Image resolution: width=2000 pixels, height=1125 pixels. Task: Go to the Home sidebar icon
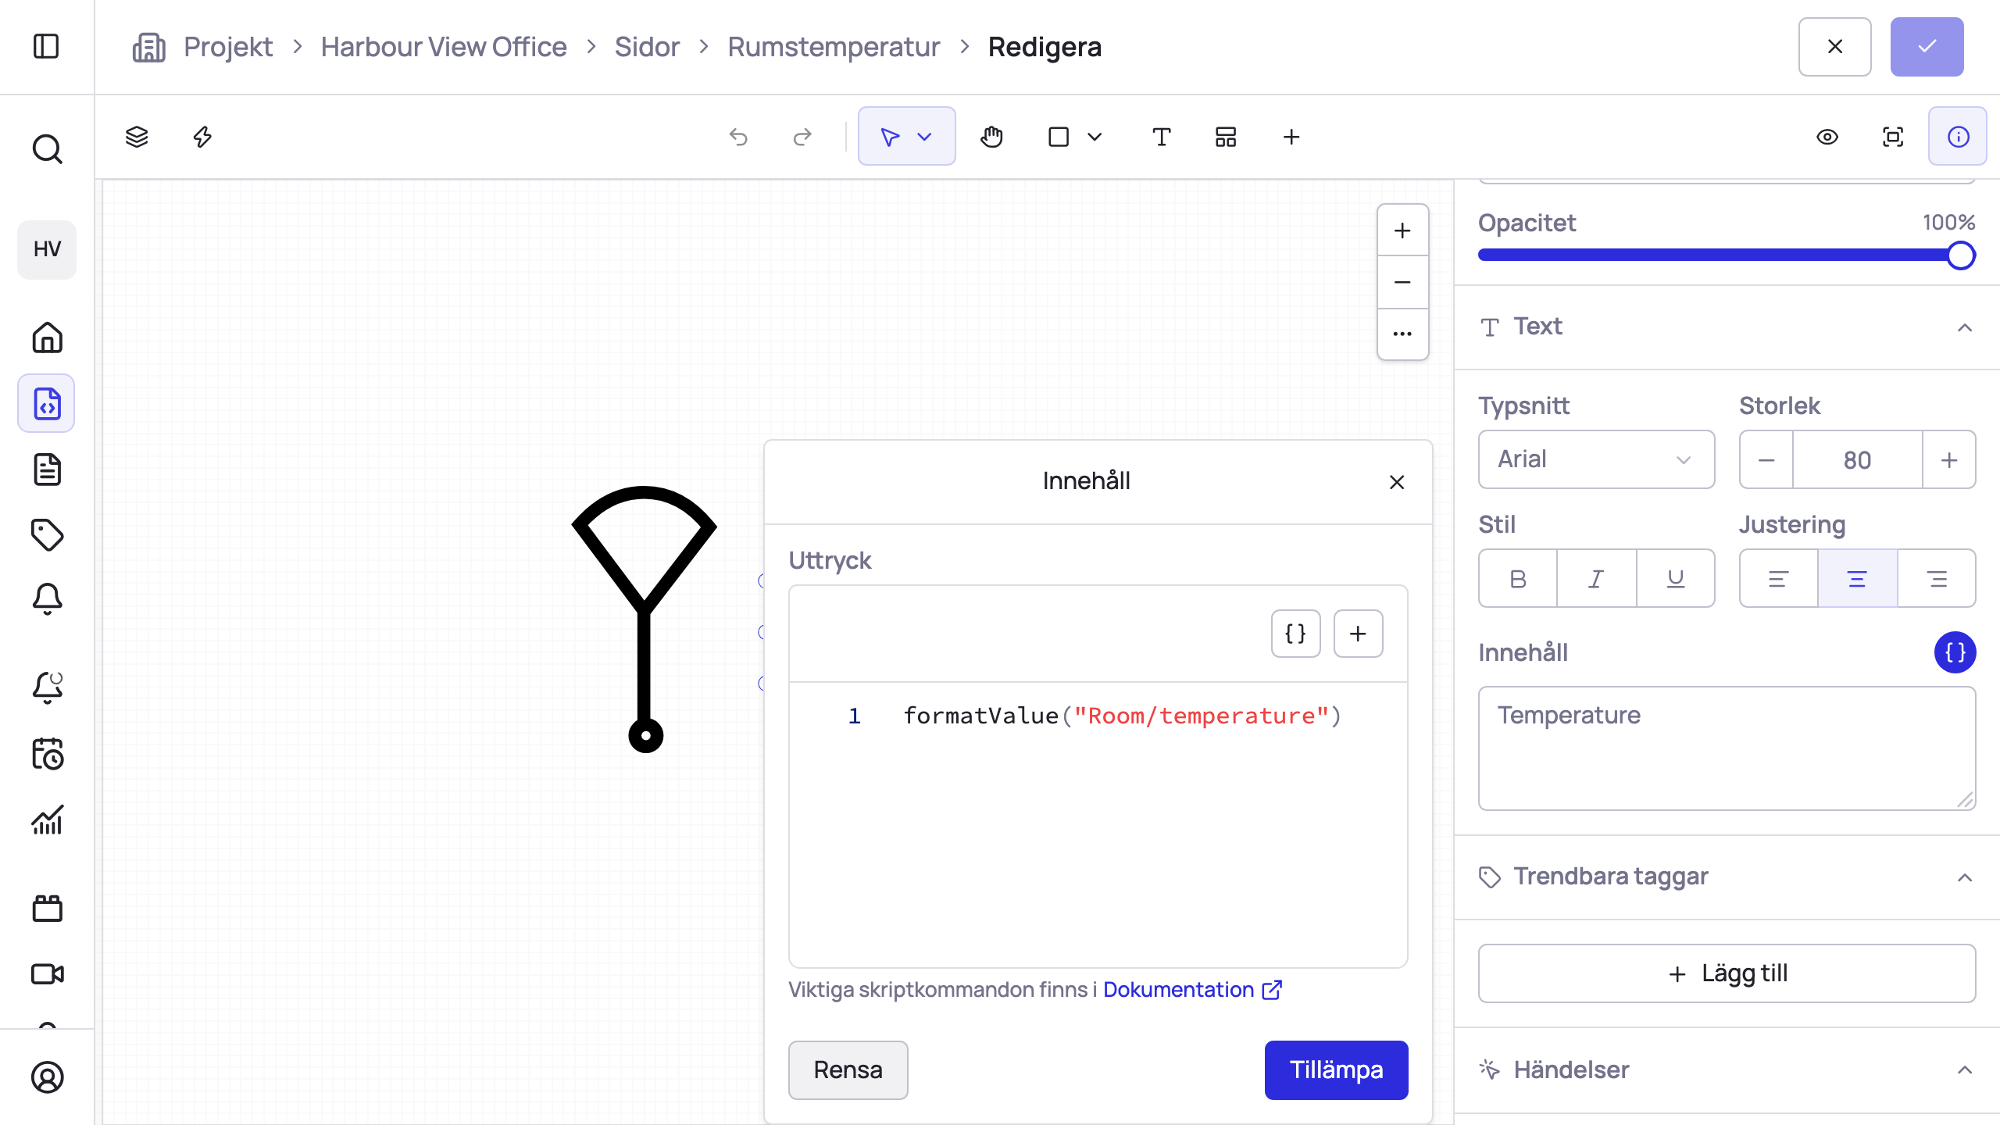47,337
